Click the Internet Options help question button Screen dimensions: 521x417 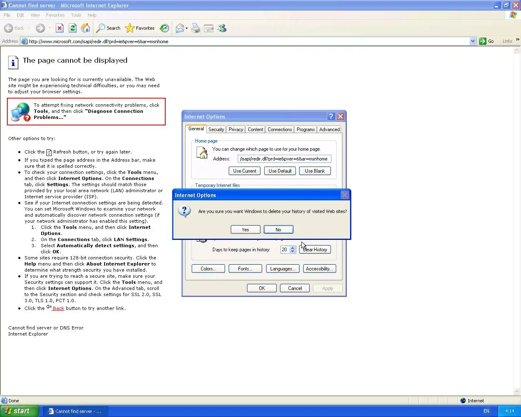point(331,116)
